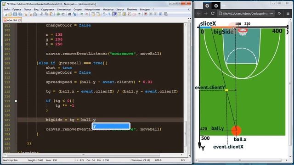Viewport: 294px width, 165px height.
Task: Close the index.html tab with its X
Action: point(19,20)
